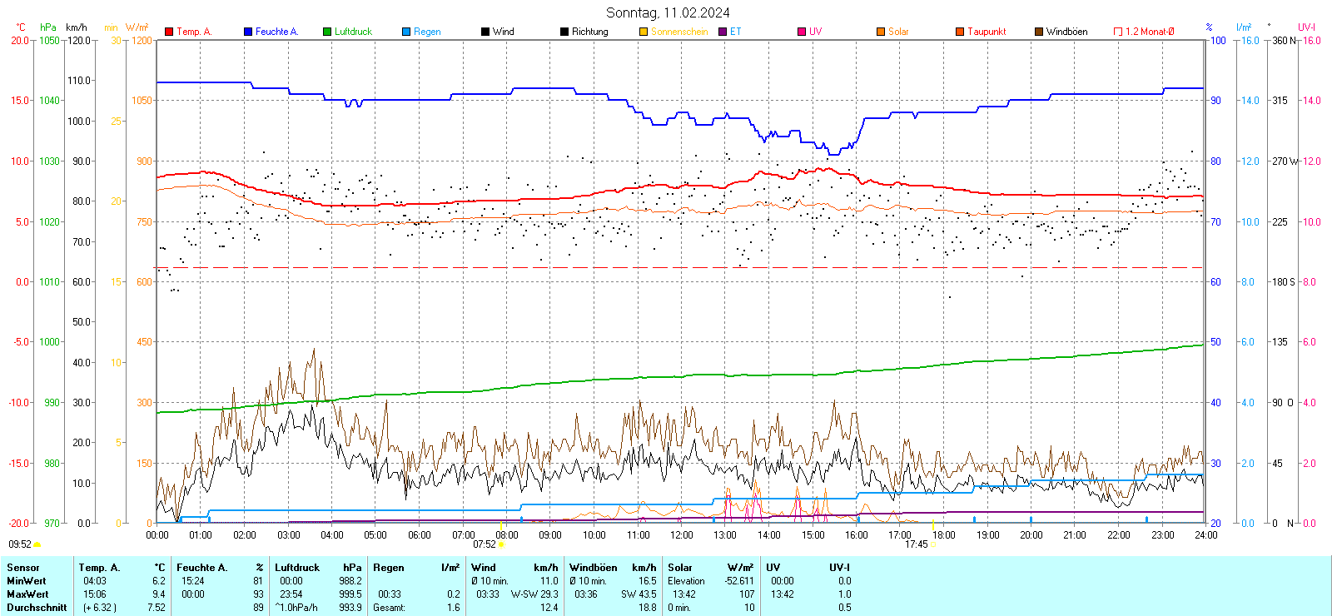Viewport: 1332px width, 616px height.
Task: Select the Sensor header in the data table
Action: click(23, 568)
